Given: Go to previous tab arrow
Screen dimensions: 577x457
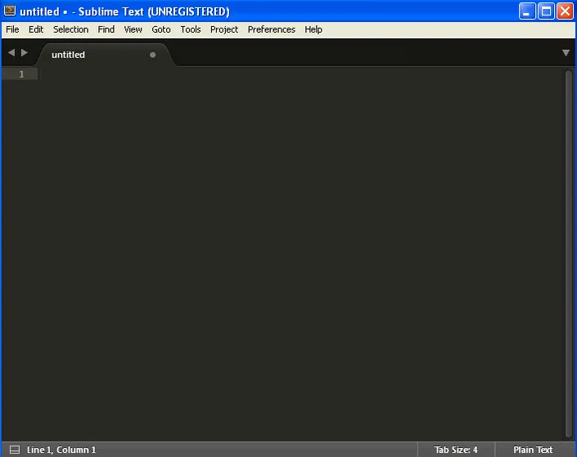Looking at the screenshot, I should [11, 52].
